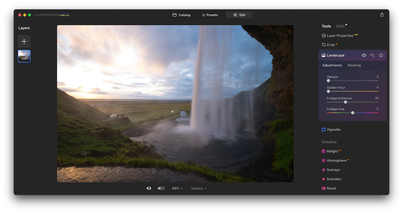Select the waterfall layer thumbnail
This screenshot has height=213, width=403.
[x=24, y=56]
